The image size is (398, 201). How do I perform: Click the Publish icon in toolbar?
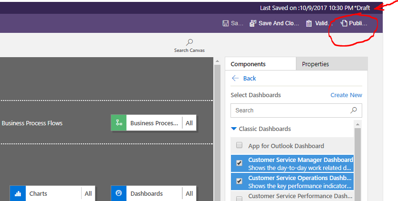(x=344, y=23)
